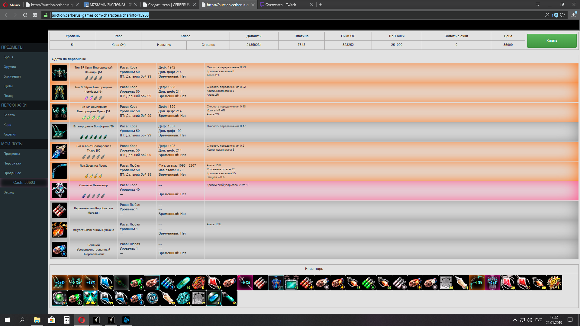
Task: Select the red flask with count 30
Action: [508, 283]
